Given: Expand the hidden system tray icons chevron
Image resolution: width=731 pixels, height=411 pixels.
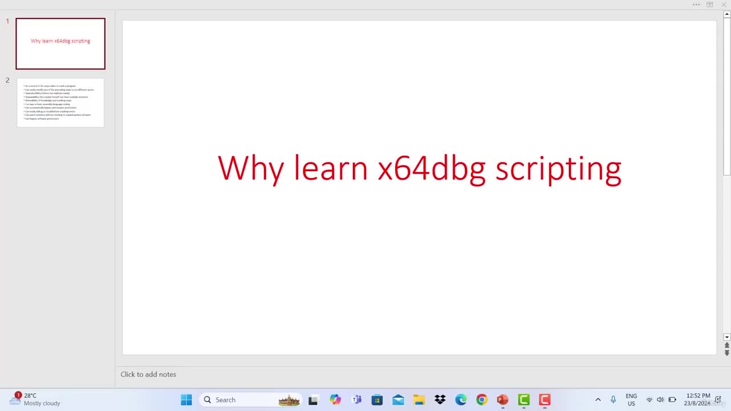Looking at the screenshot, I should coord(598,400).
